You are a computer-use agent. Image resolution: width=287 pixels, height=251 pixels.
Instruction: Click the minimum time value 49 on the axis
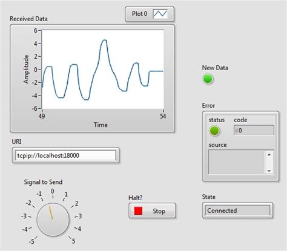point(42,116)
